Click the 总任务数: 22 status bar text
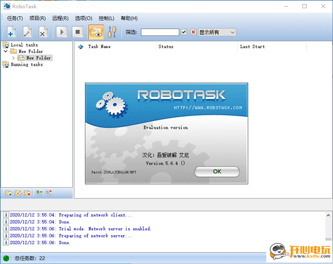This screenshot has height=264, width=333. [x=30, y=258]
